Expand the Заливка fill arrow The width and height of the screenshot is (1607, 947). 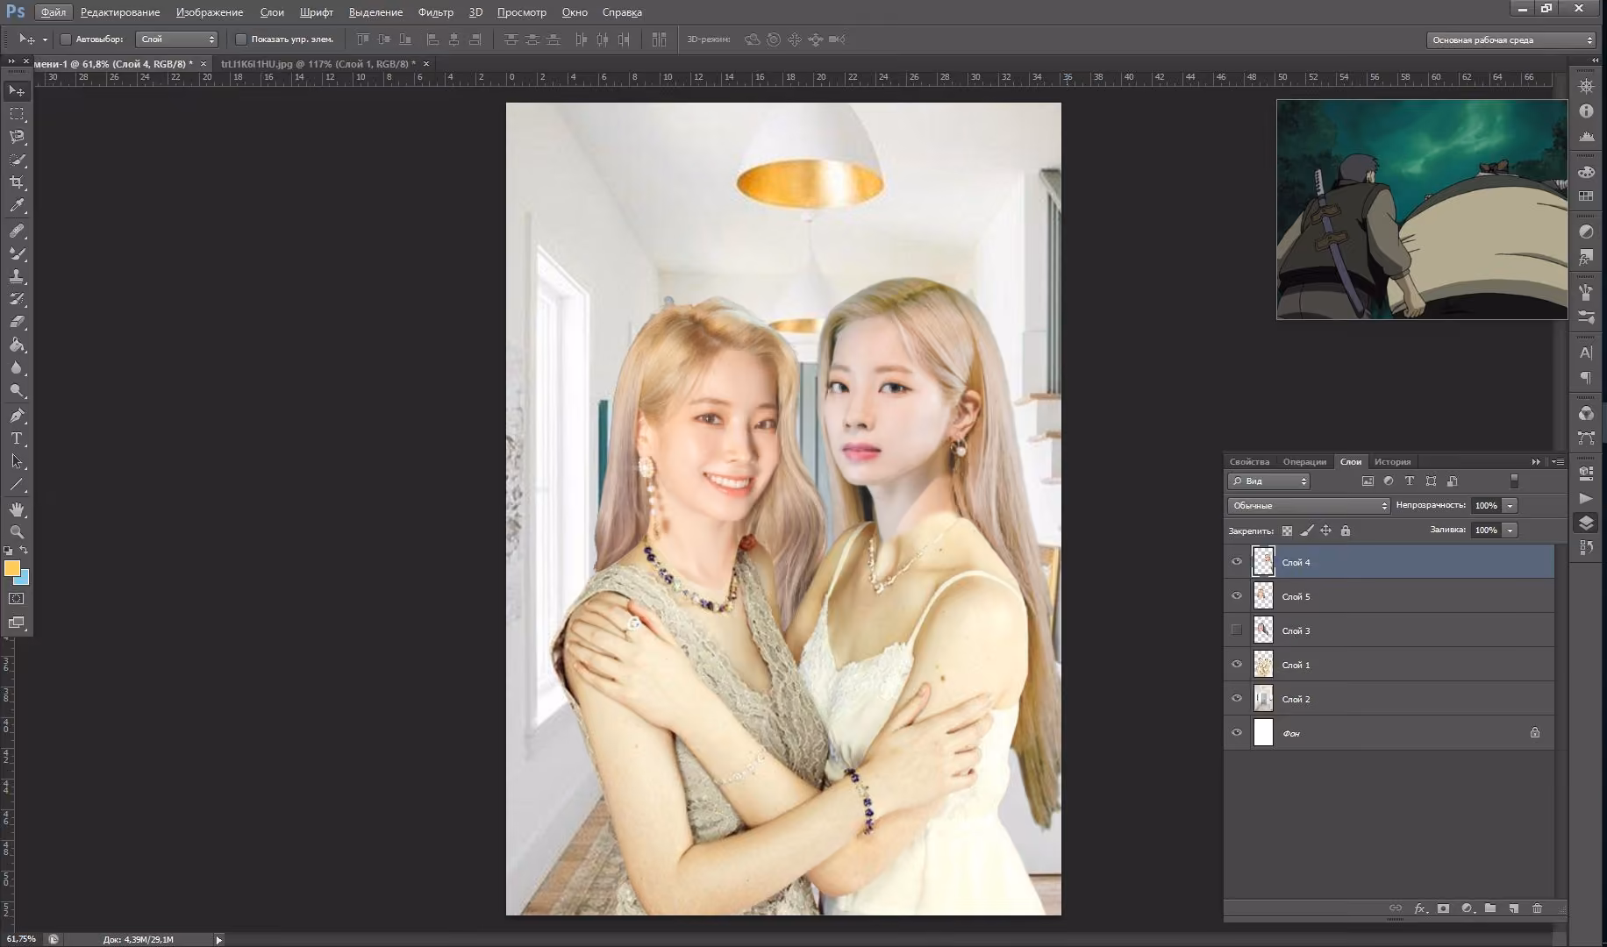[1510, 530]
